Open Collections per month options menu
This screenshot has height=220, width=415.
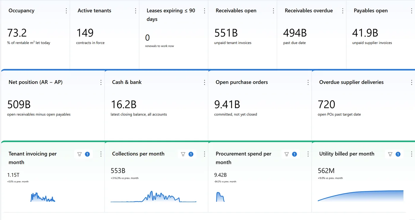coord(205,154)
